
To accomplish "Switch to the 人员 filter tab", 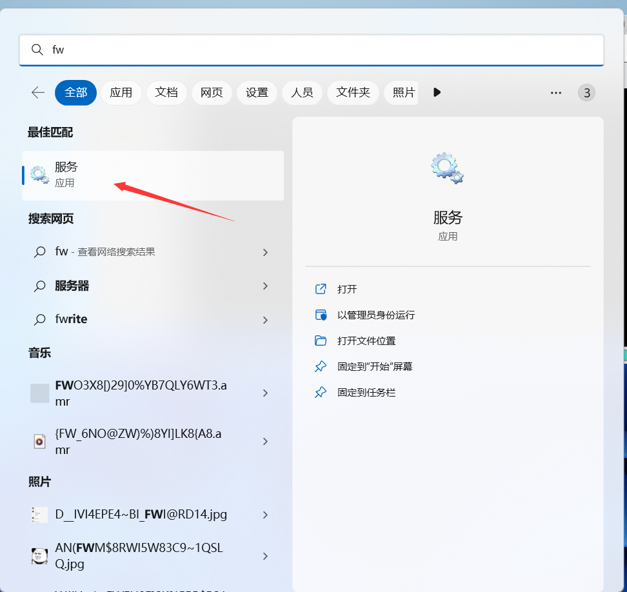I will [x=302, y=93].
